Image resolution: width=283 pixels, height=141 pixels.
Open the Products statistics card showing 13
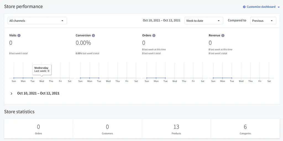click(176, 129)
